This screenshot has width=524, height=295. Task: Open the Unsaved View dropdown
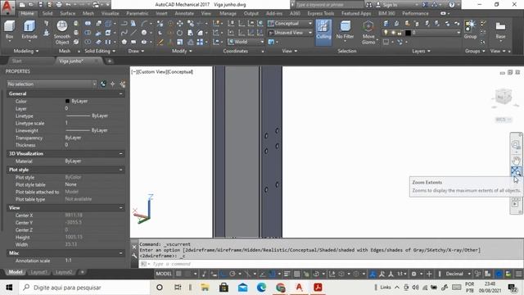pyautogui.click(x=290, y=33)
